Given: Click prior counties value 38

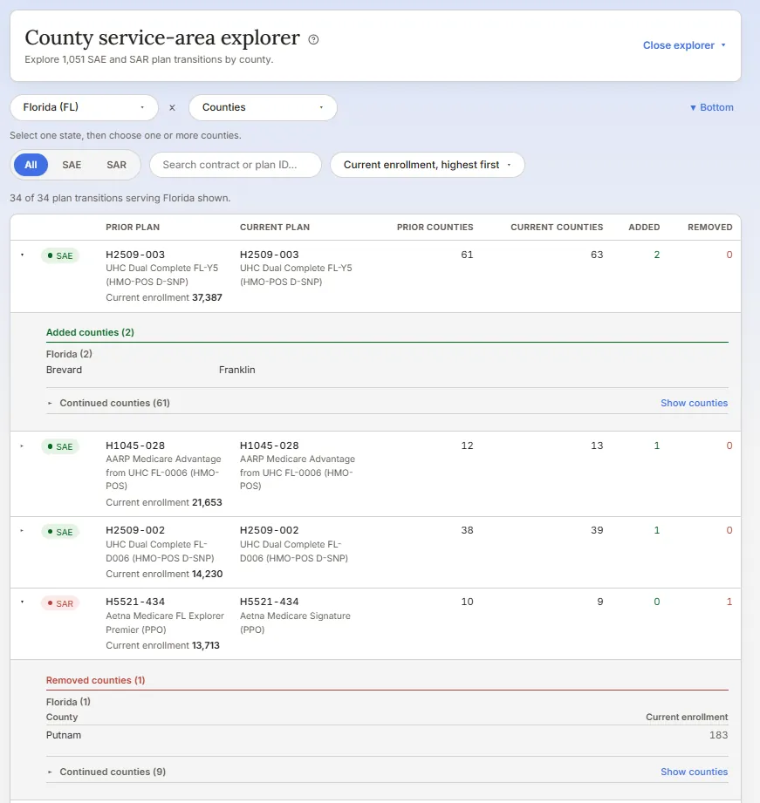Looking at the screenshot, I should tap(467, 530).
